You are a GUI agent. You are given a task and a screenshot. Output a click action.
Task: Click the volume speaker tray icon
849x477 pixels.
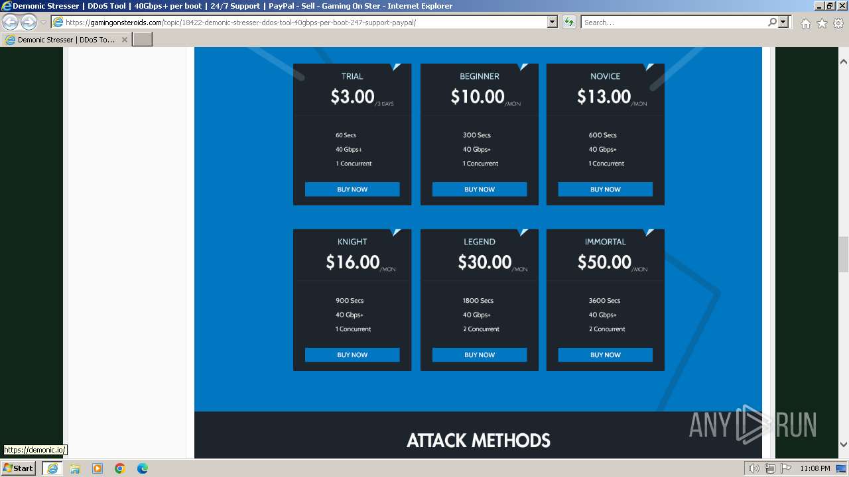754,468
